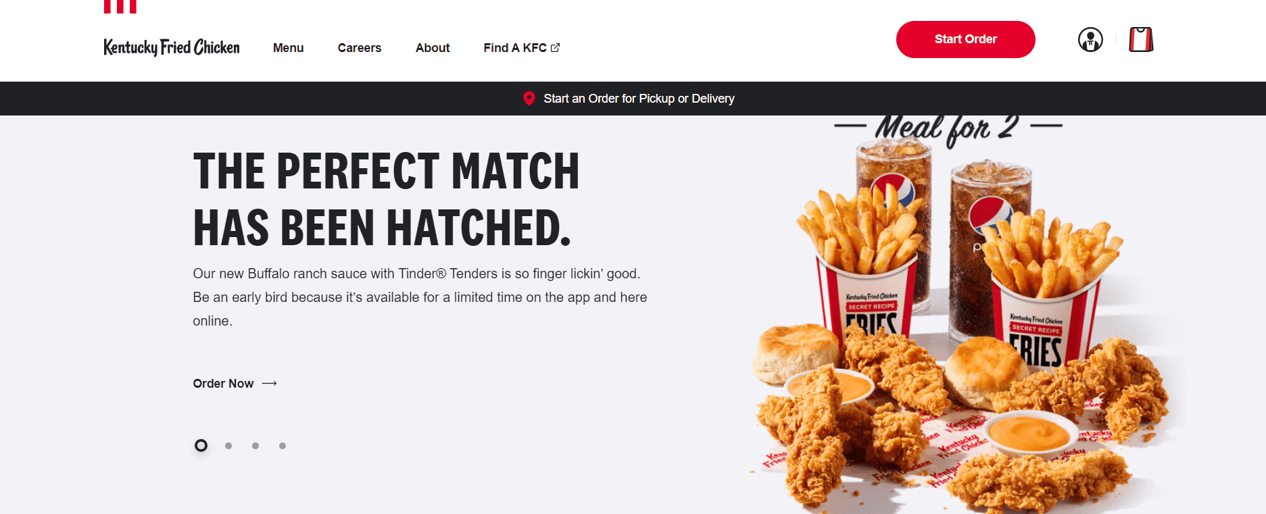Open the shopping bag cart icon

[x=1141, y=39]
